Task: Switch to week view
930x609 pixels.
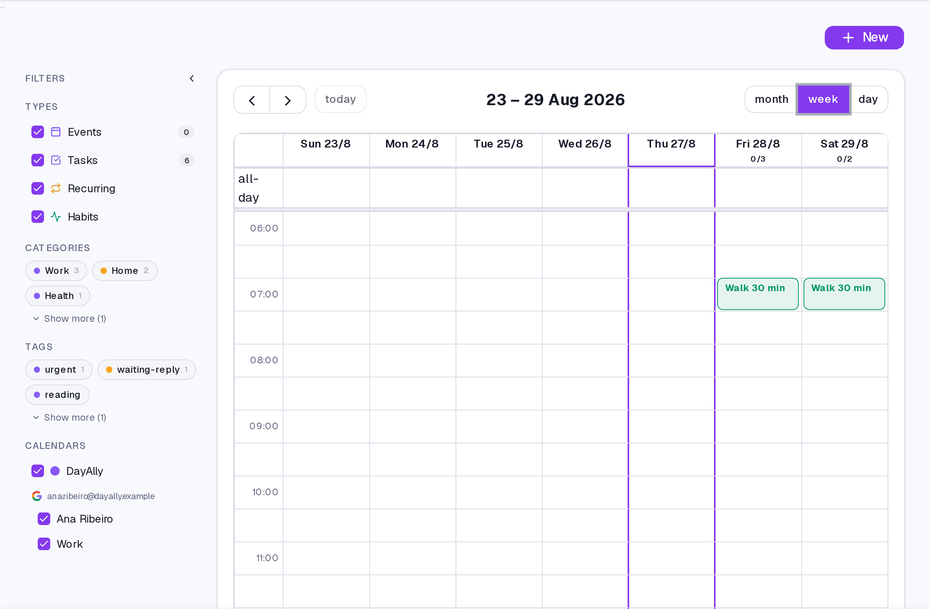Action: click(823, 99)
